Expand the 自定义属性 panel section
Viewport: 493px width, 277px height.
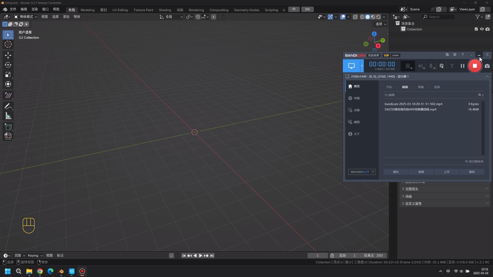click(x=413, y=204)
